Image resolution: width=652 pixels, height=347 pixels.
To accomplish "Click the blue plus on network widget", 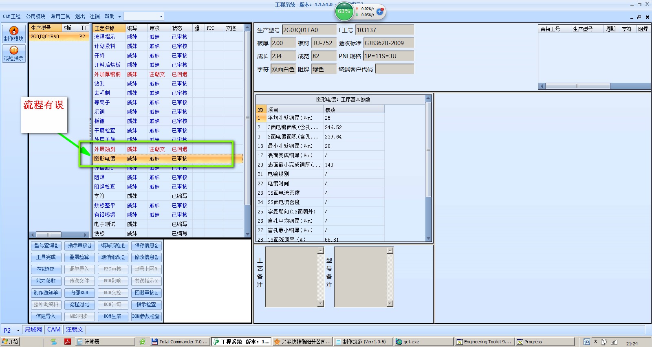I will pyautogui.click(x=380, y=12).
